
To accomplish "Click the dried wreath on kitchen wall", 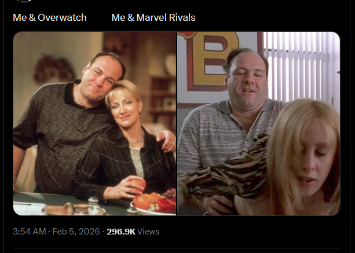I will [x=54, y=68].
